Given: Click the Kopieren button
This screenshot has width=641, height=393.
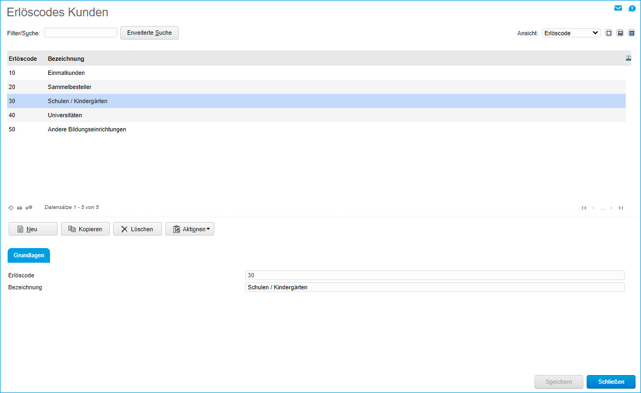Looking at the screenshot, I should point(85,229).
